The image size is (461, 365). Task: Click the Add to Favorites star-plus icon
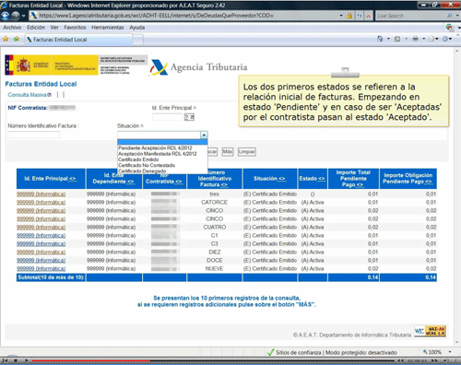click(x=17, y=39)
